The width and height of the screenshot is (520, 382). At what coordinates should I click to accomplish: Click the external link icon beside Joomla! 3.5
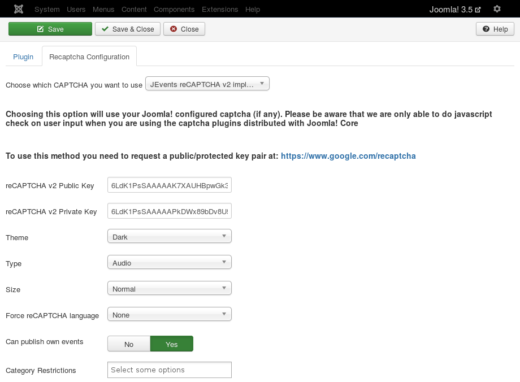tap(478, 10)
